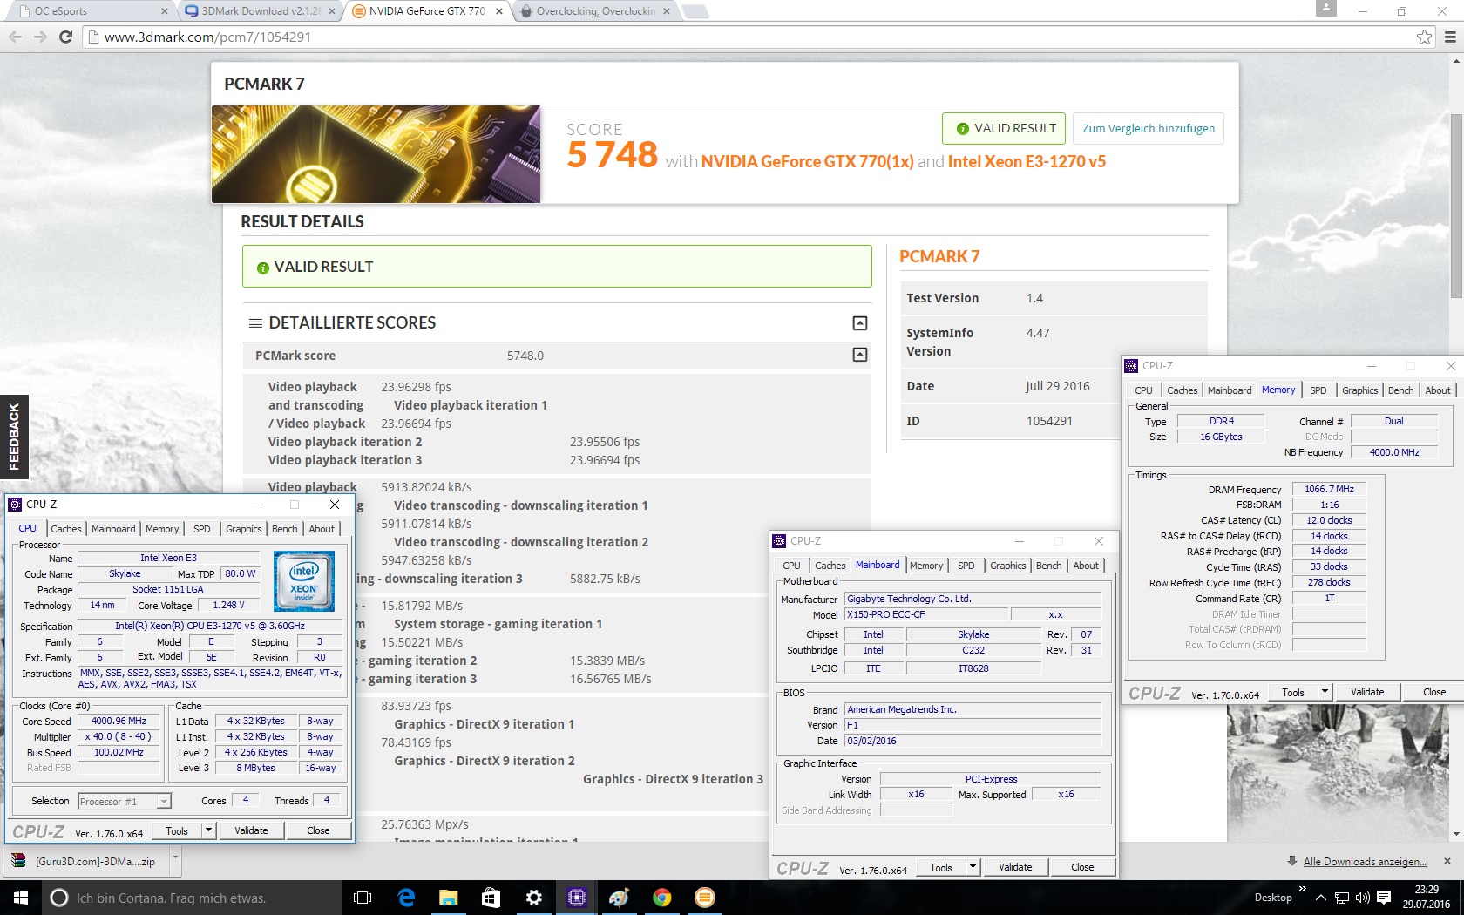Click Validate in middle CPU-Z window

[x=1015, y=867]
